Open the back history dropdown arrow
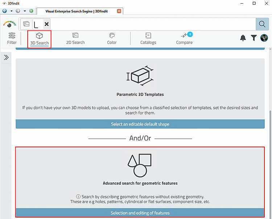 point(12,11)
